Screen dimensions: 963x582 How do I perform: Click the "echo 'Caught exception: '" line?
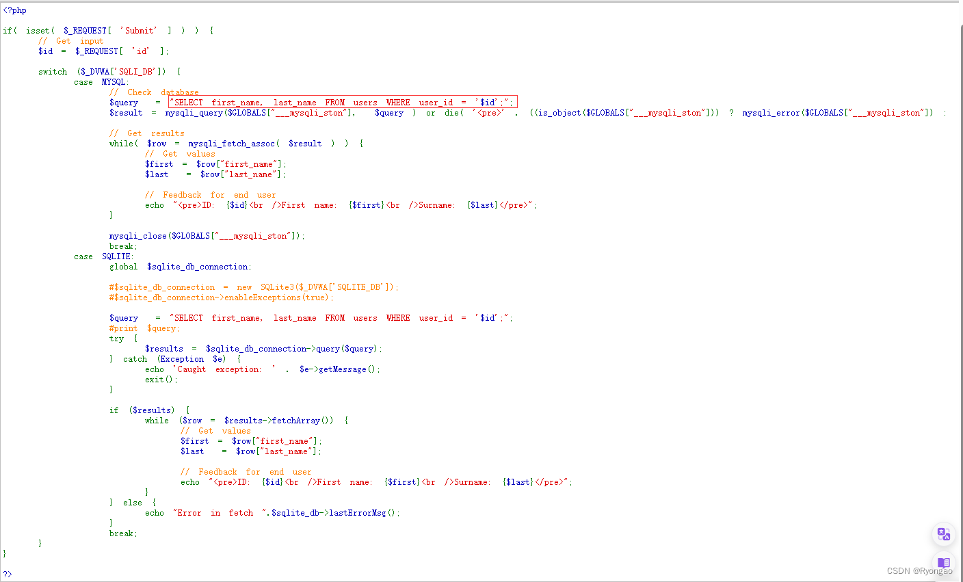tap(263, 369)
